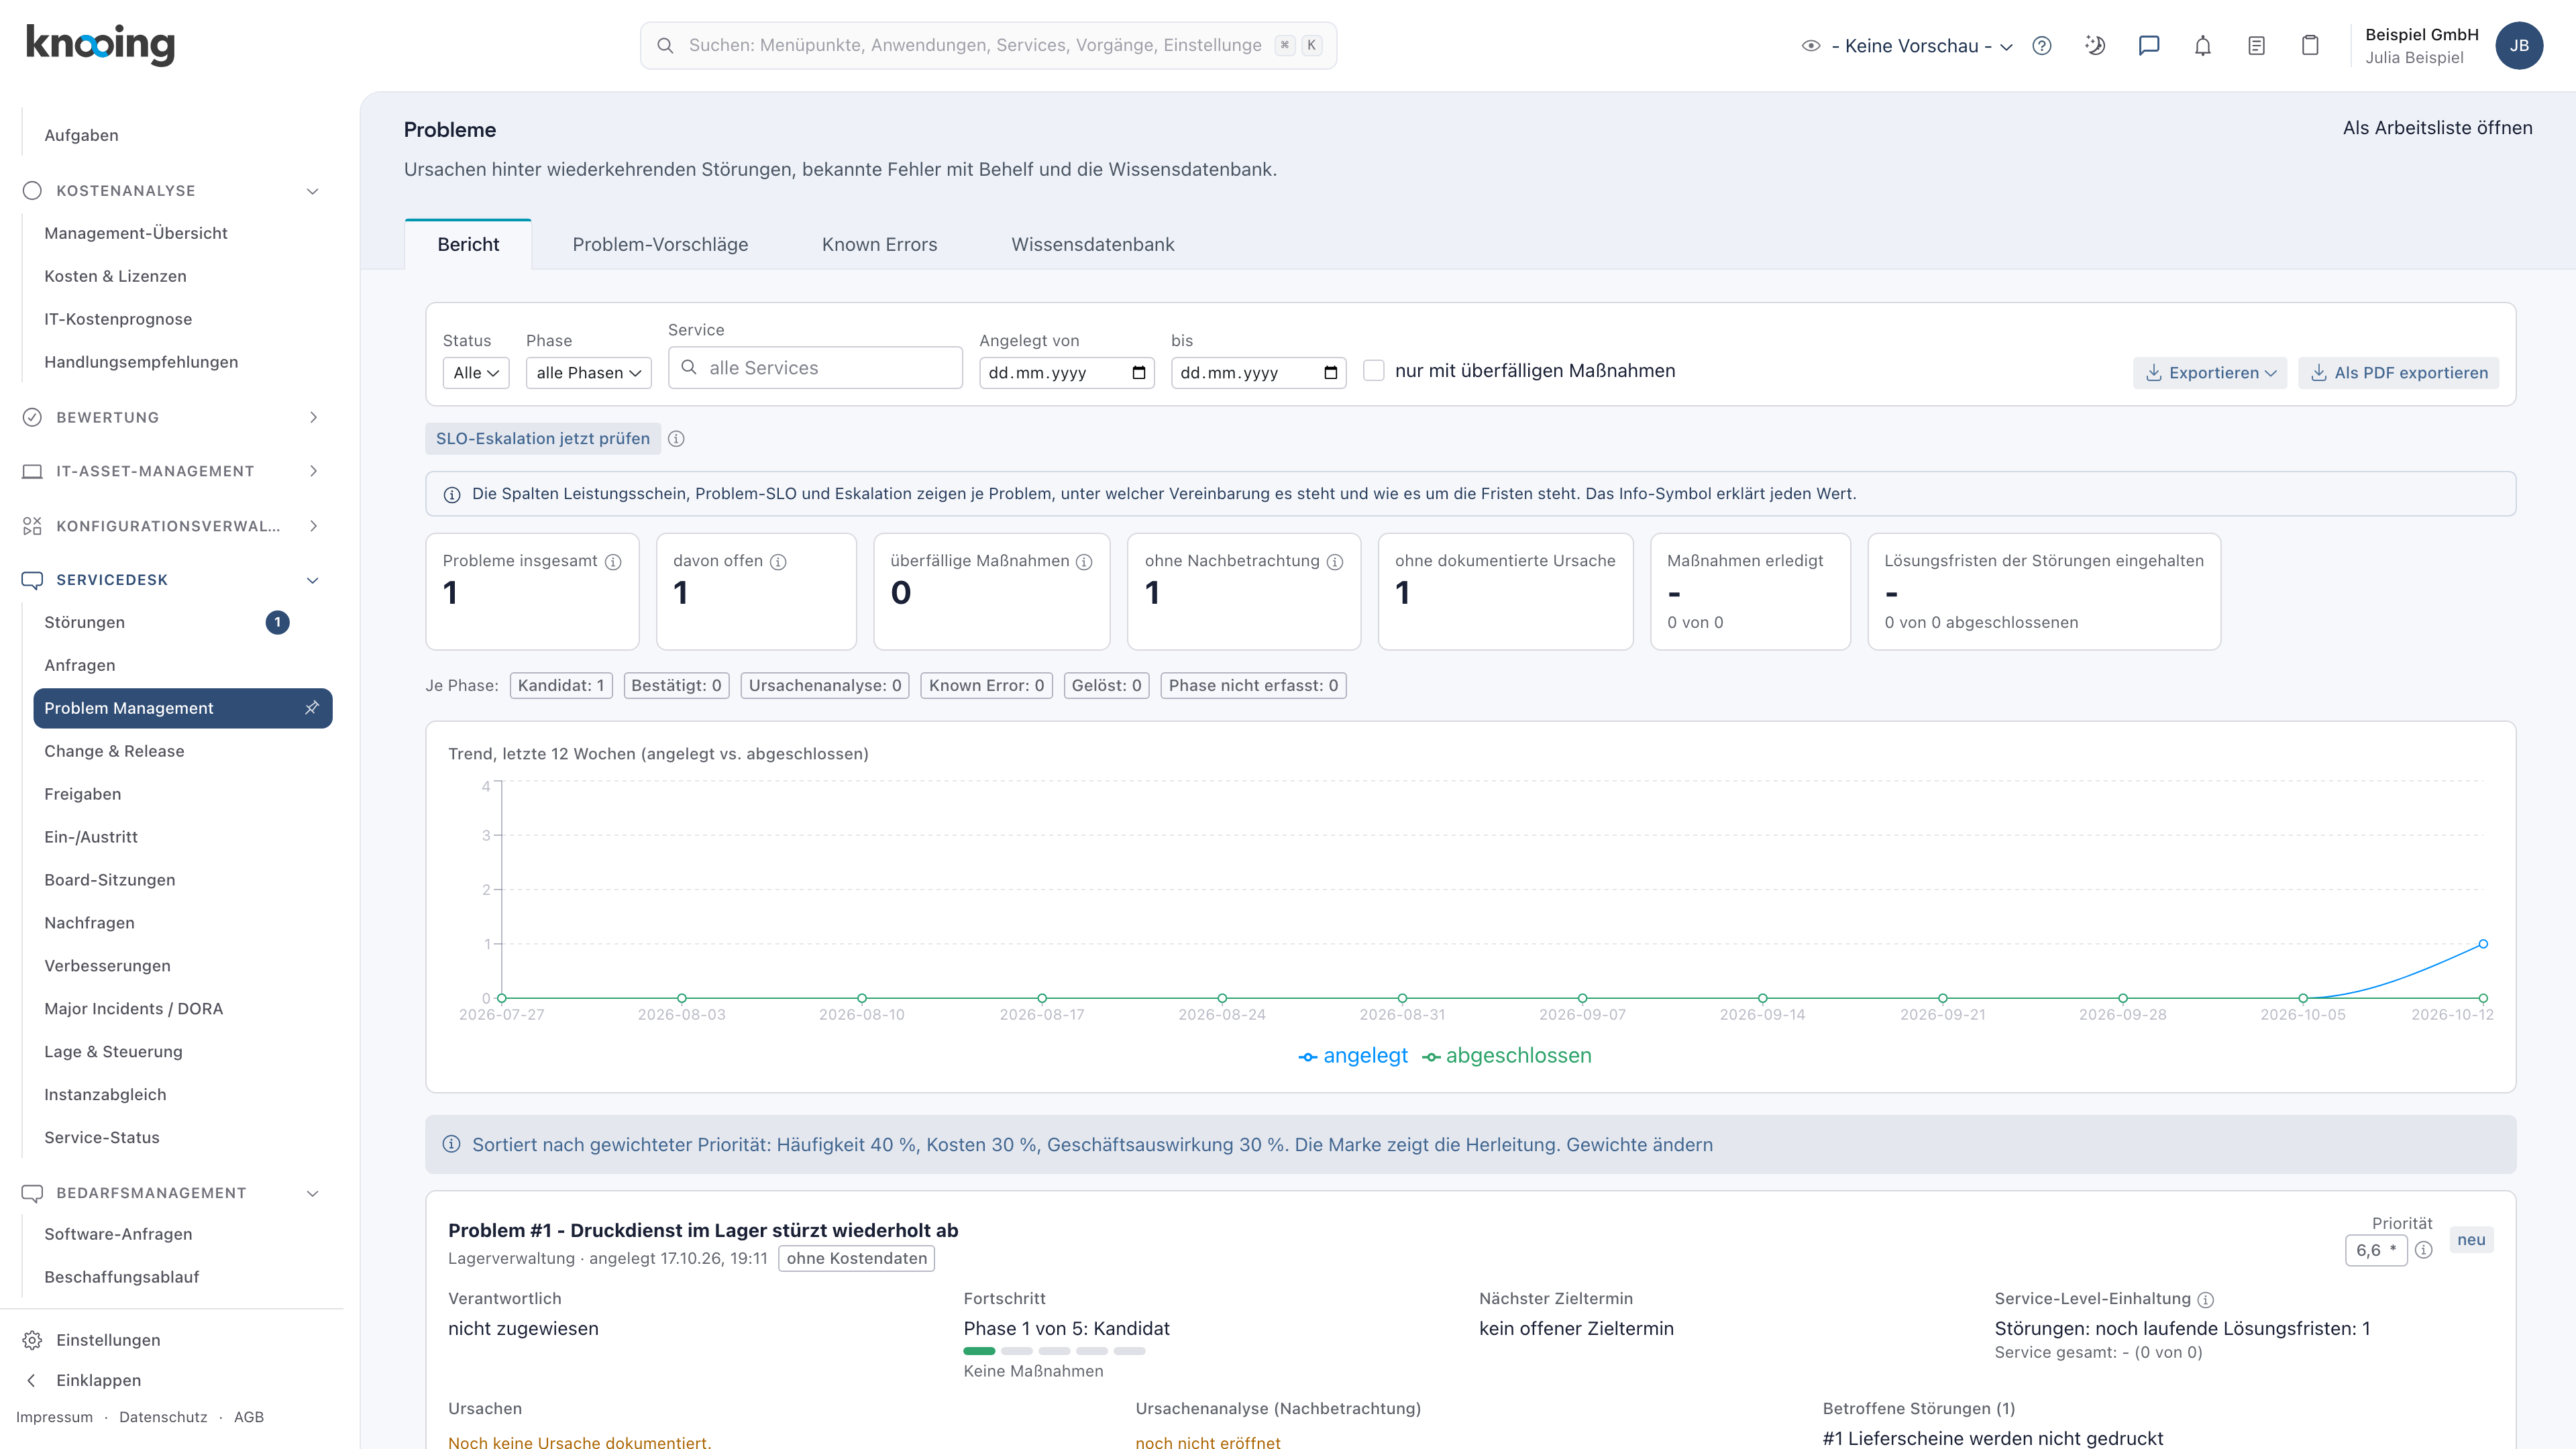Show info for überfällige Maßnahmen

pyautogui.click(x=1084, y=562)
